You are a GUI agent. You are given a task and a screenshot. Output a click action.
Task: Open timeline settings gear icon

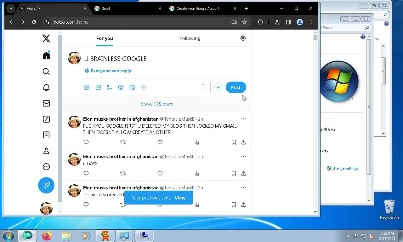243,38
